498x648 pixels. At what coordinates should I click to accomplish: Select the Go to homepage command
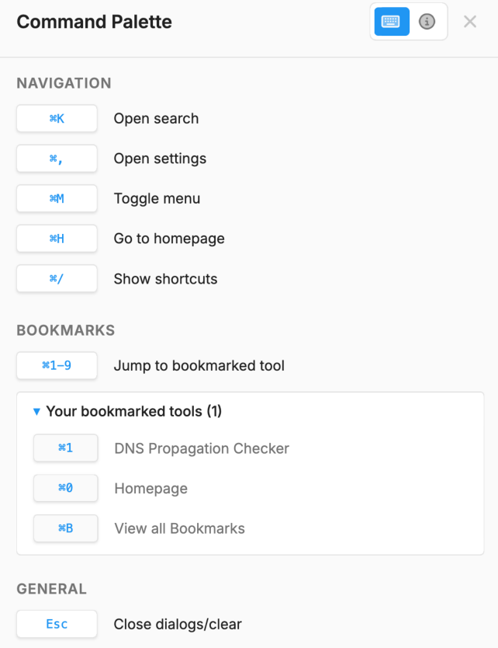point(169,239)
